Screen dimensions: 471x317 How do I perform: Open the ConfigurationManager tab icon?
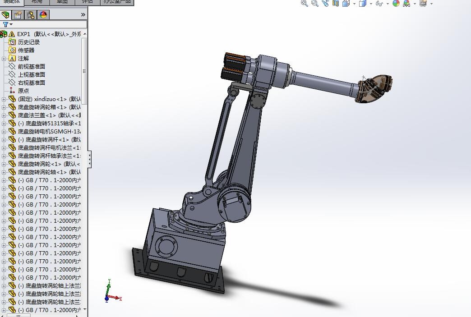click(x=31, y=15)
